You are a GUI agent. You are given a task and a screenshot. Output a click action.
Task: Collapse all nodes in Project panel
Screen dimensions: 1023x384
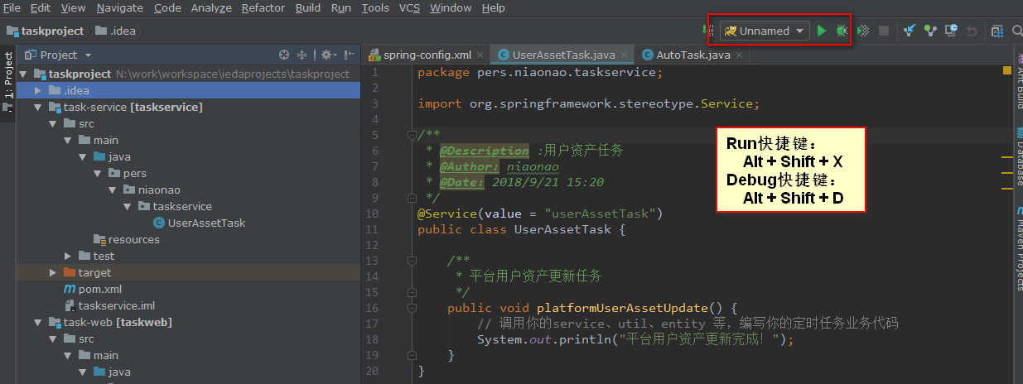302,55
